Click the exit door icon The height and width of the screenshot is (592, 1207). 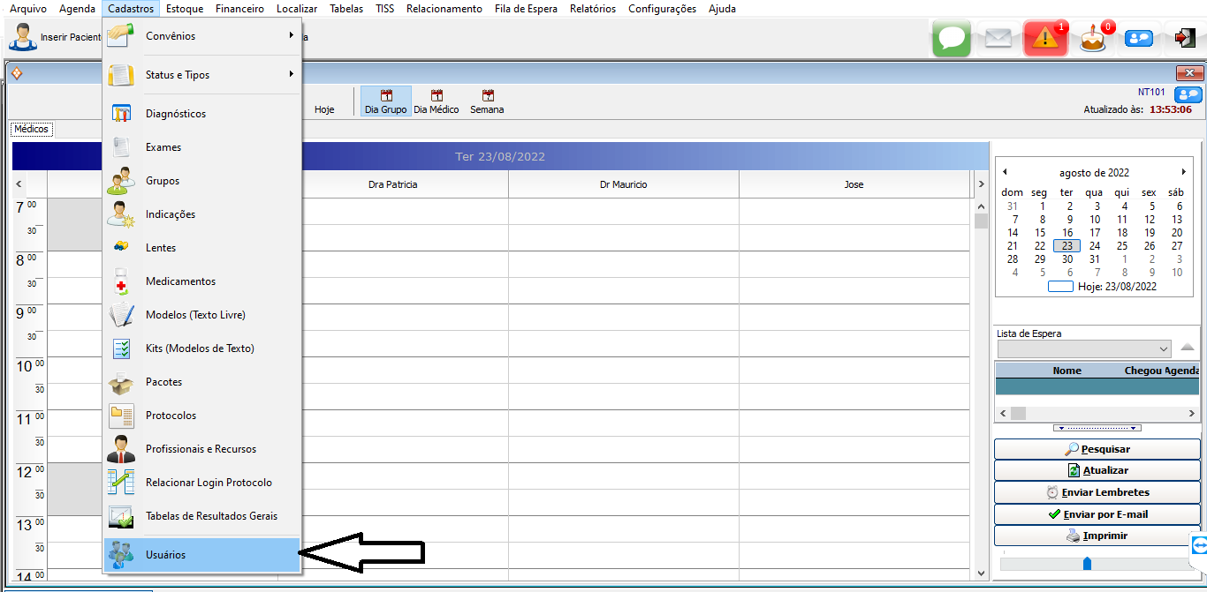[1184, 38]
